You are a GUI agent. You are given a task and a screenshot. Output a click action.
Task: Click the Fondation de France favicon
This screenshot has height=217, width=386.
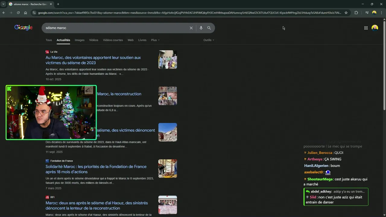click(x=47, y=161)
